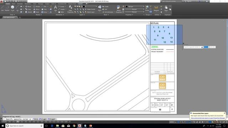Screen dimensions: 228x128
Task: Close the Unreconciled New Layers notification
Action: 224,113
